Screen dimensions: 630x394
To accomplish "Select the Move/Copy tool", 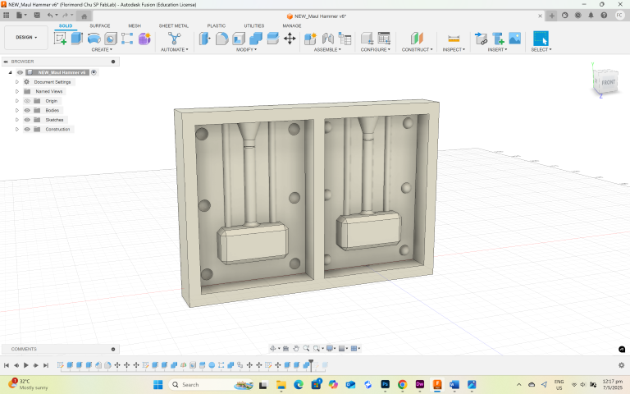I will click(x=290, y=39).
